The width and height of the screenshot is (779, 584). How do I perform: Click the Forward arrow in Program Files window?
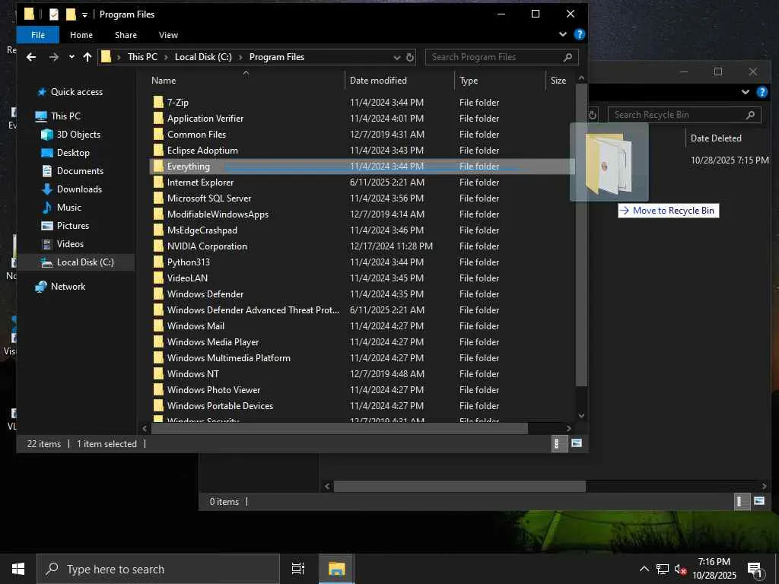tap(54, 57)
